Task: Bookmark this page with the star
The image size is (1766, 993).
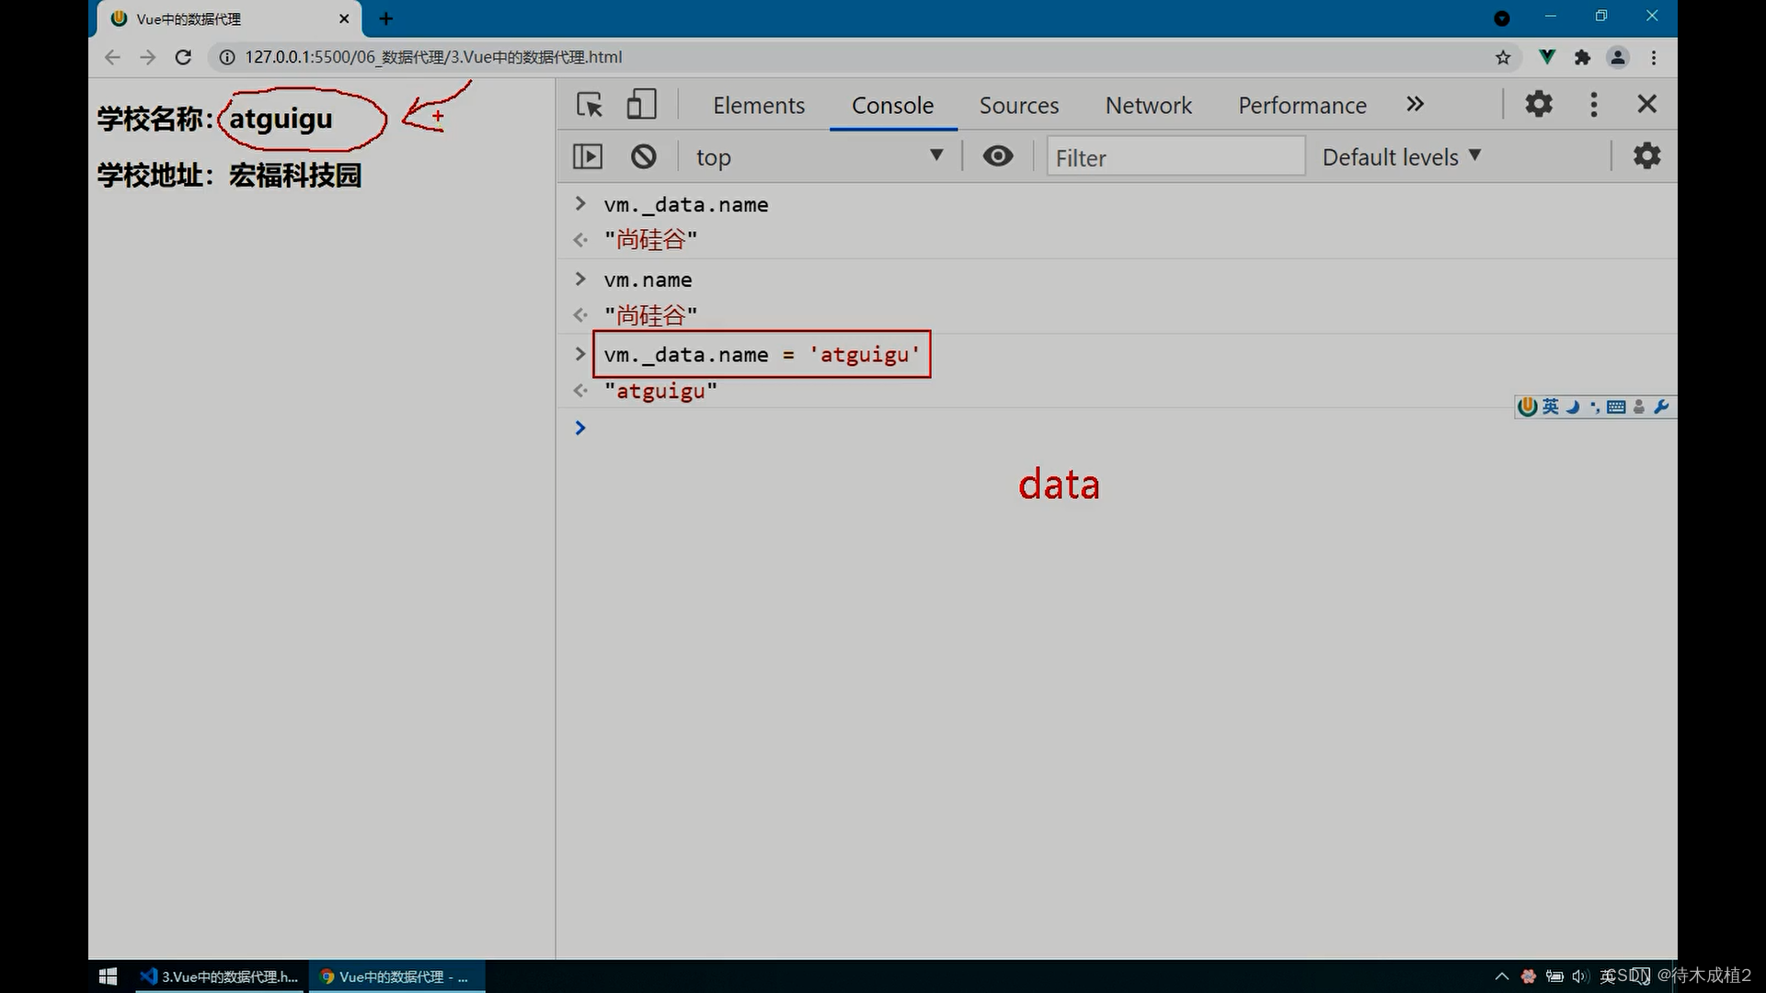Action: (x=1503, y=57)
